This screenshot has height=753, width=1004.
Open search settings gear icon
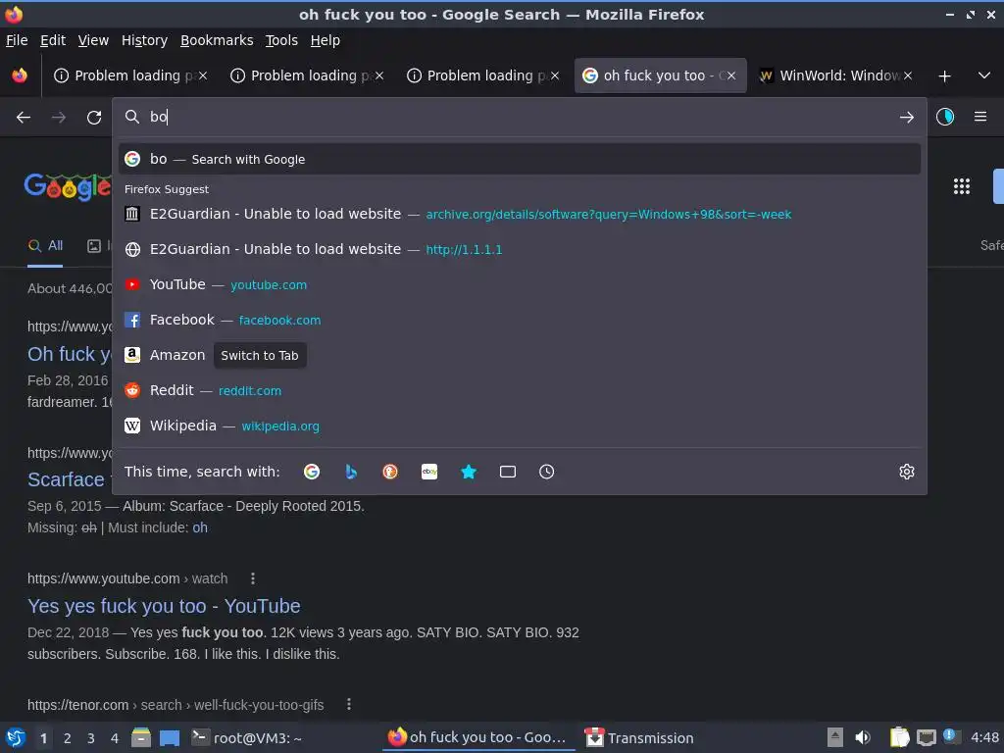pyautogui.click(x=907, y=472)
